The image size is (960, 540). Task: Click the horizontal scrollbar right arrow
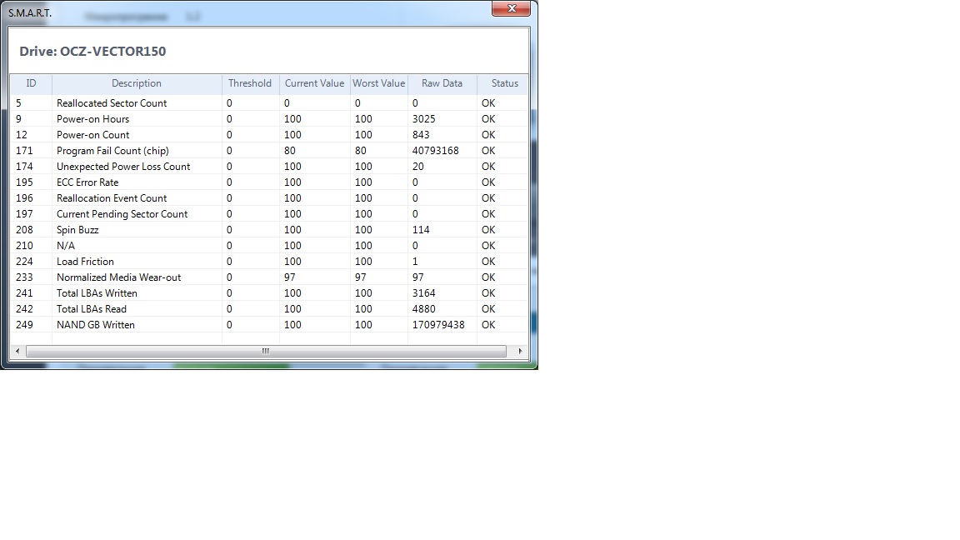520,351
